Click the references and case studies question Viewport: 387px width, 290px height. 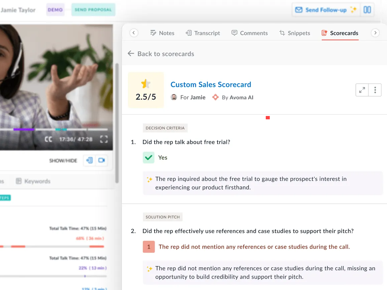(248, 231)
